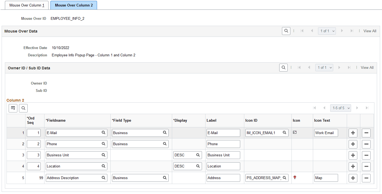
Task: Click the search icon in Mouse Over Data header
Action: [x=286, y=31]
